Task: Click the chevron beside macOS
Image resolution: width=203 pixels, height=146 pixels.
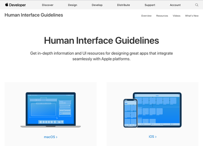Action: click(57, 137)
